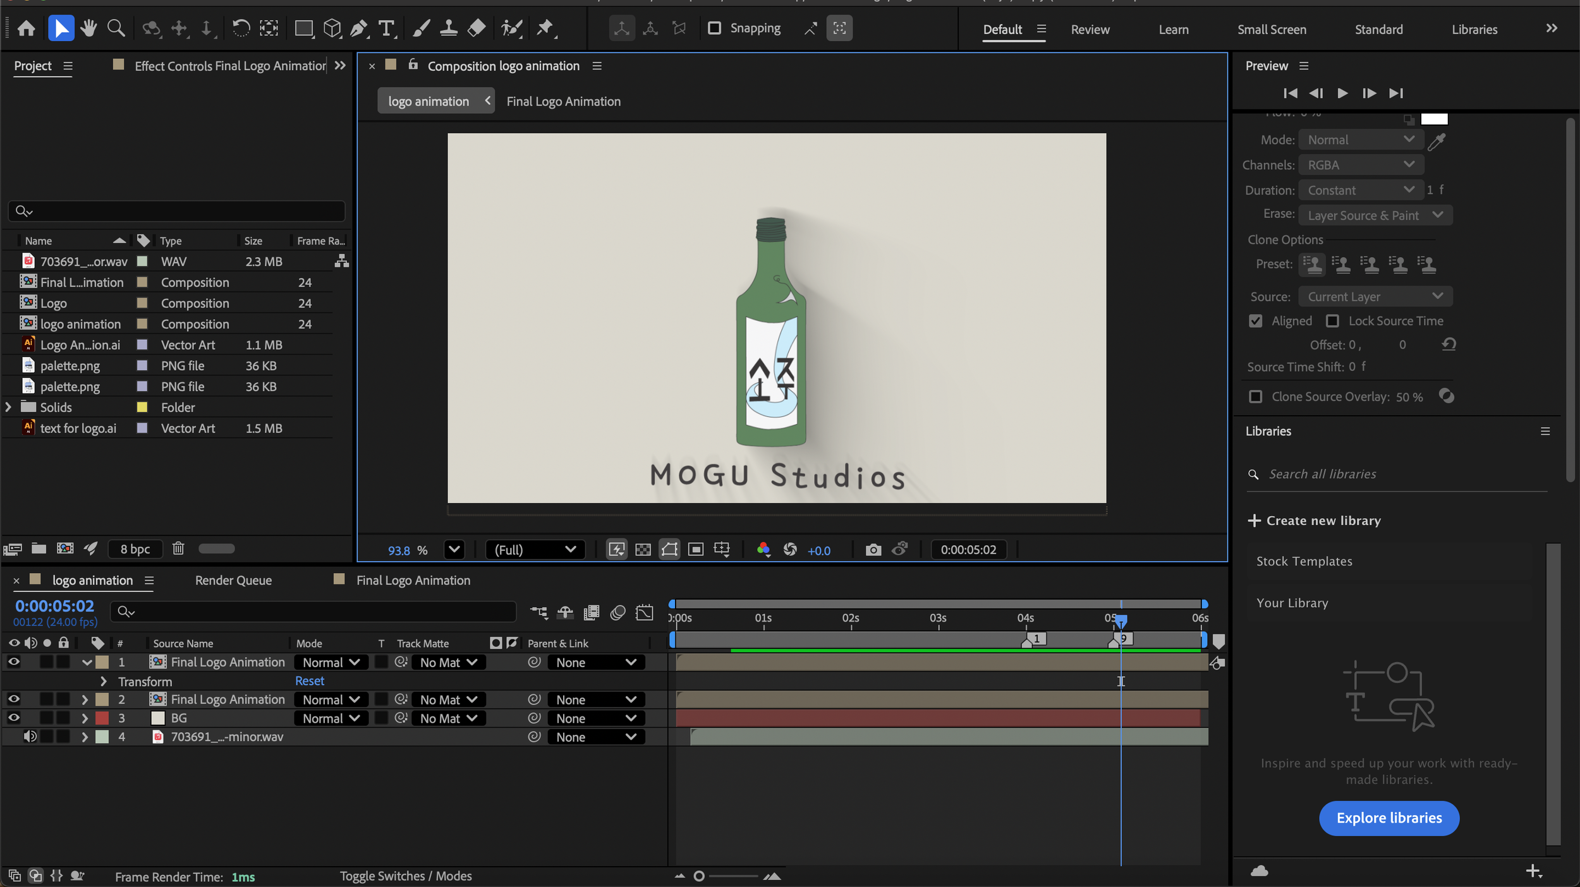Select the Pen tool in the toolbar

tap(359, 28)
